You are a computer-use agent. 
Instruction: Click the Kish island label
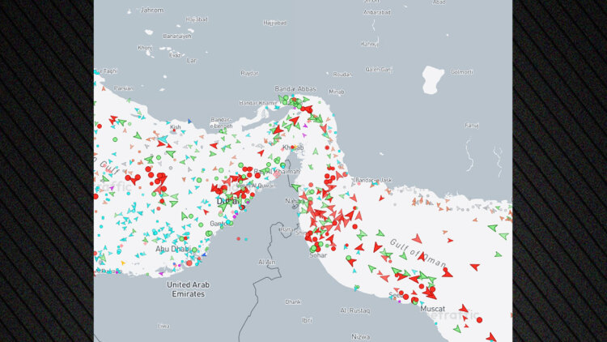pyautogui.click(x=176, y=127)
